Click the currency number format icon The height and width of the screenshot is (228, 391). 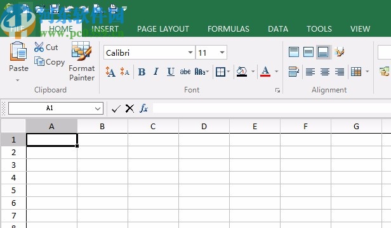tap(385, 72)
